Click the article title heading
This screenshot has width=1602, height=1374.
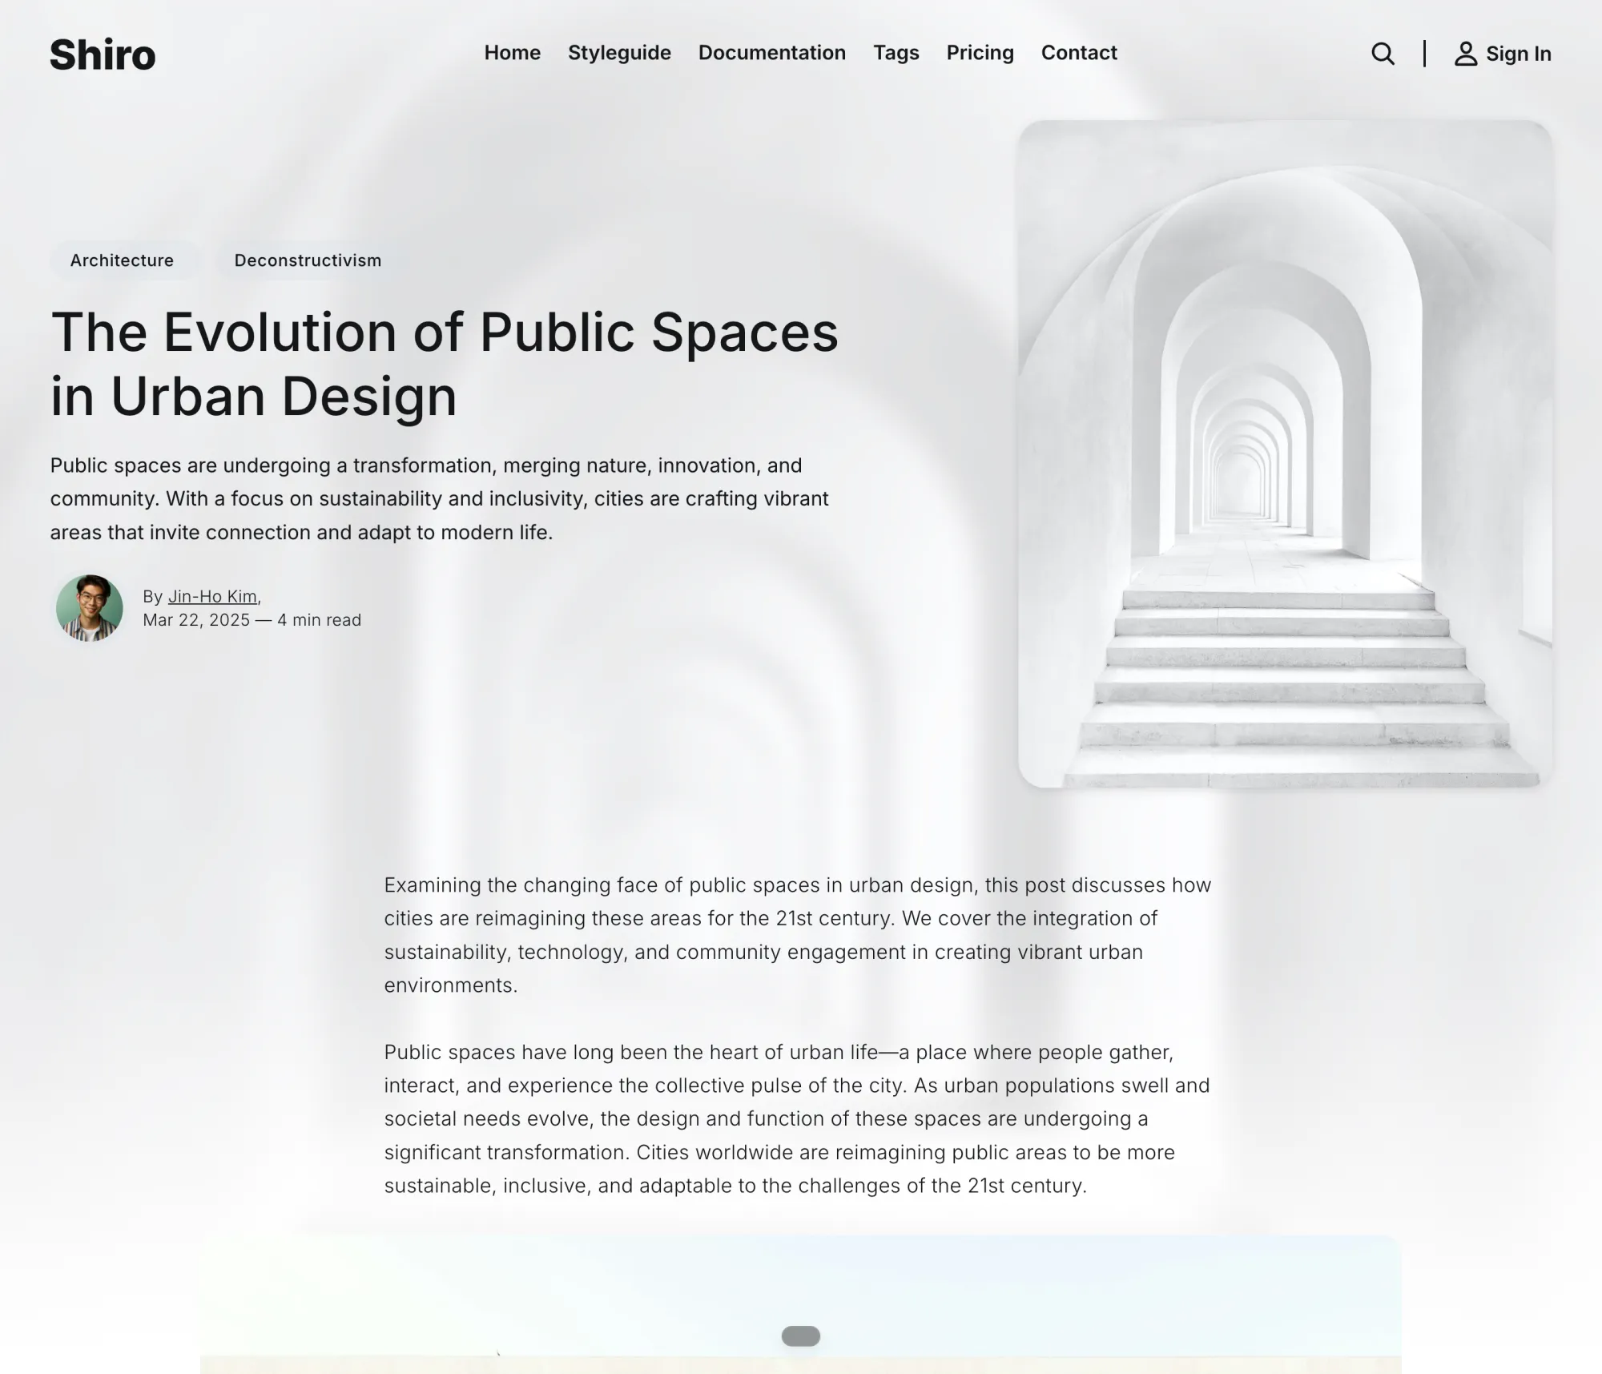445,364
